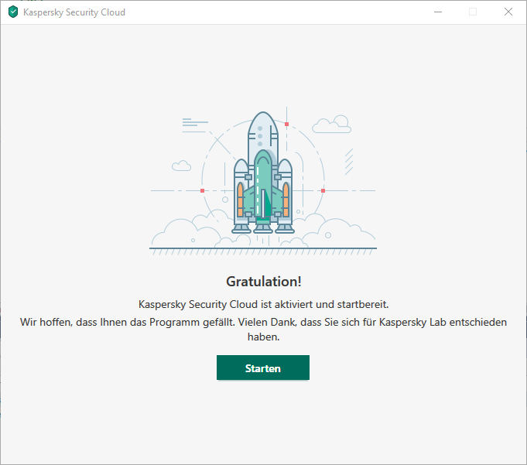Click the small cloud left of rocket
This screenshot has width=527, height=465.
click(x=182, y=166)
